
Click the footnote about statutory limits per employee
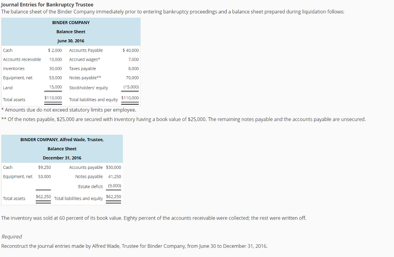[x=68, y=110]
